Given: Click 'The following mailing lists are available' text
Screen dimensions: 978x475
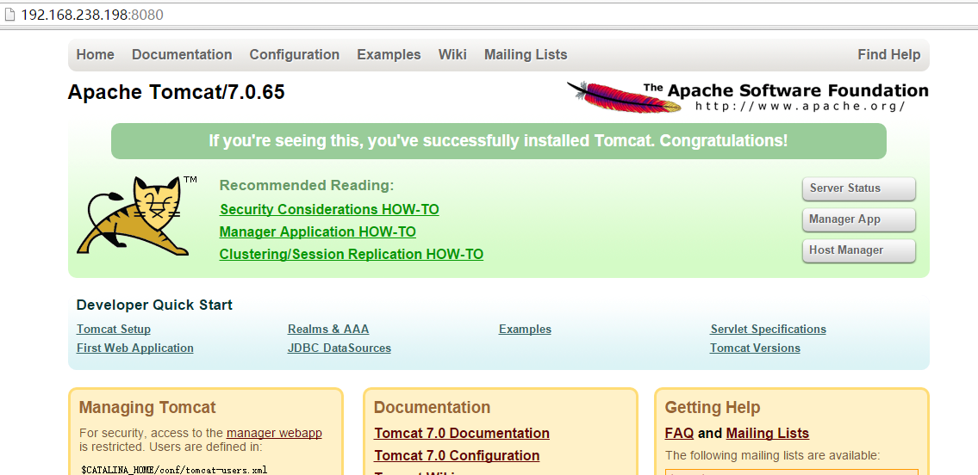Looking at the screenshot, I should coord(773,456).
